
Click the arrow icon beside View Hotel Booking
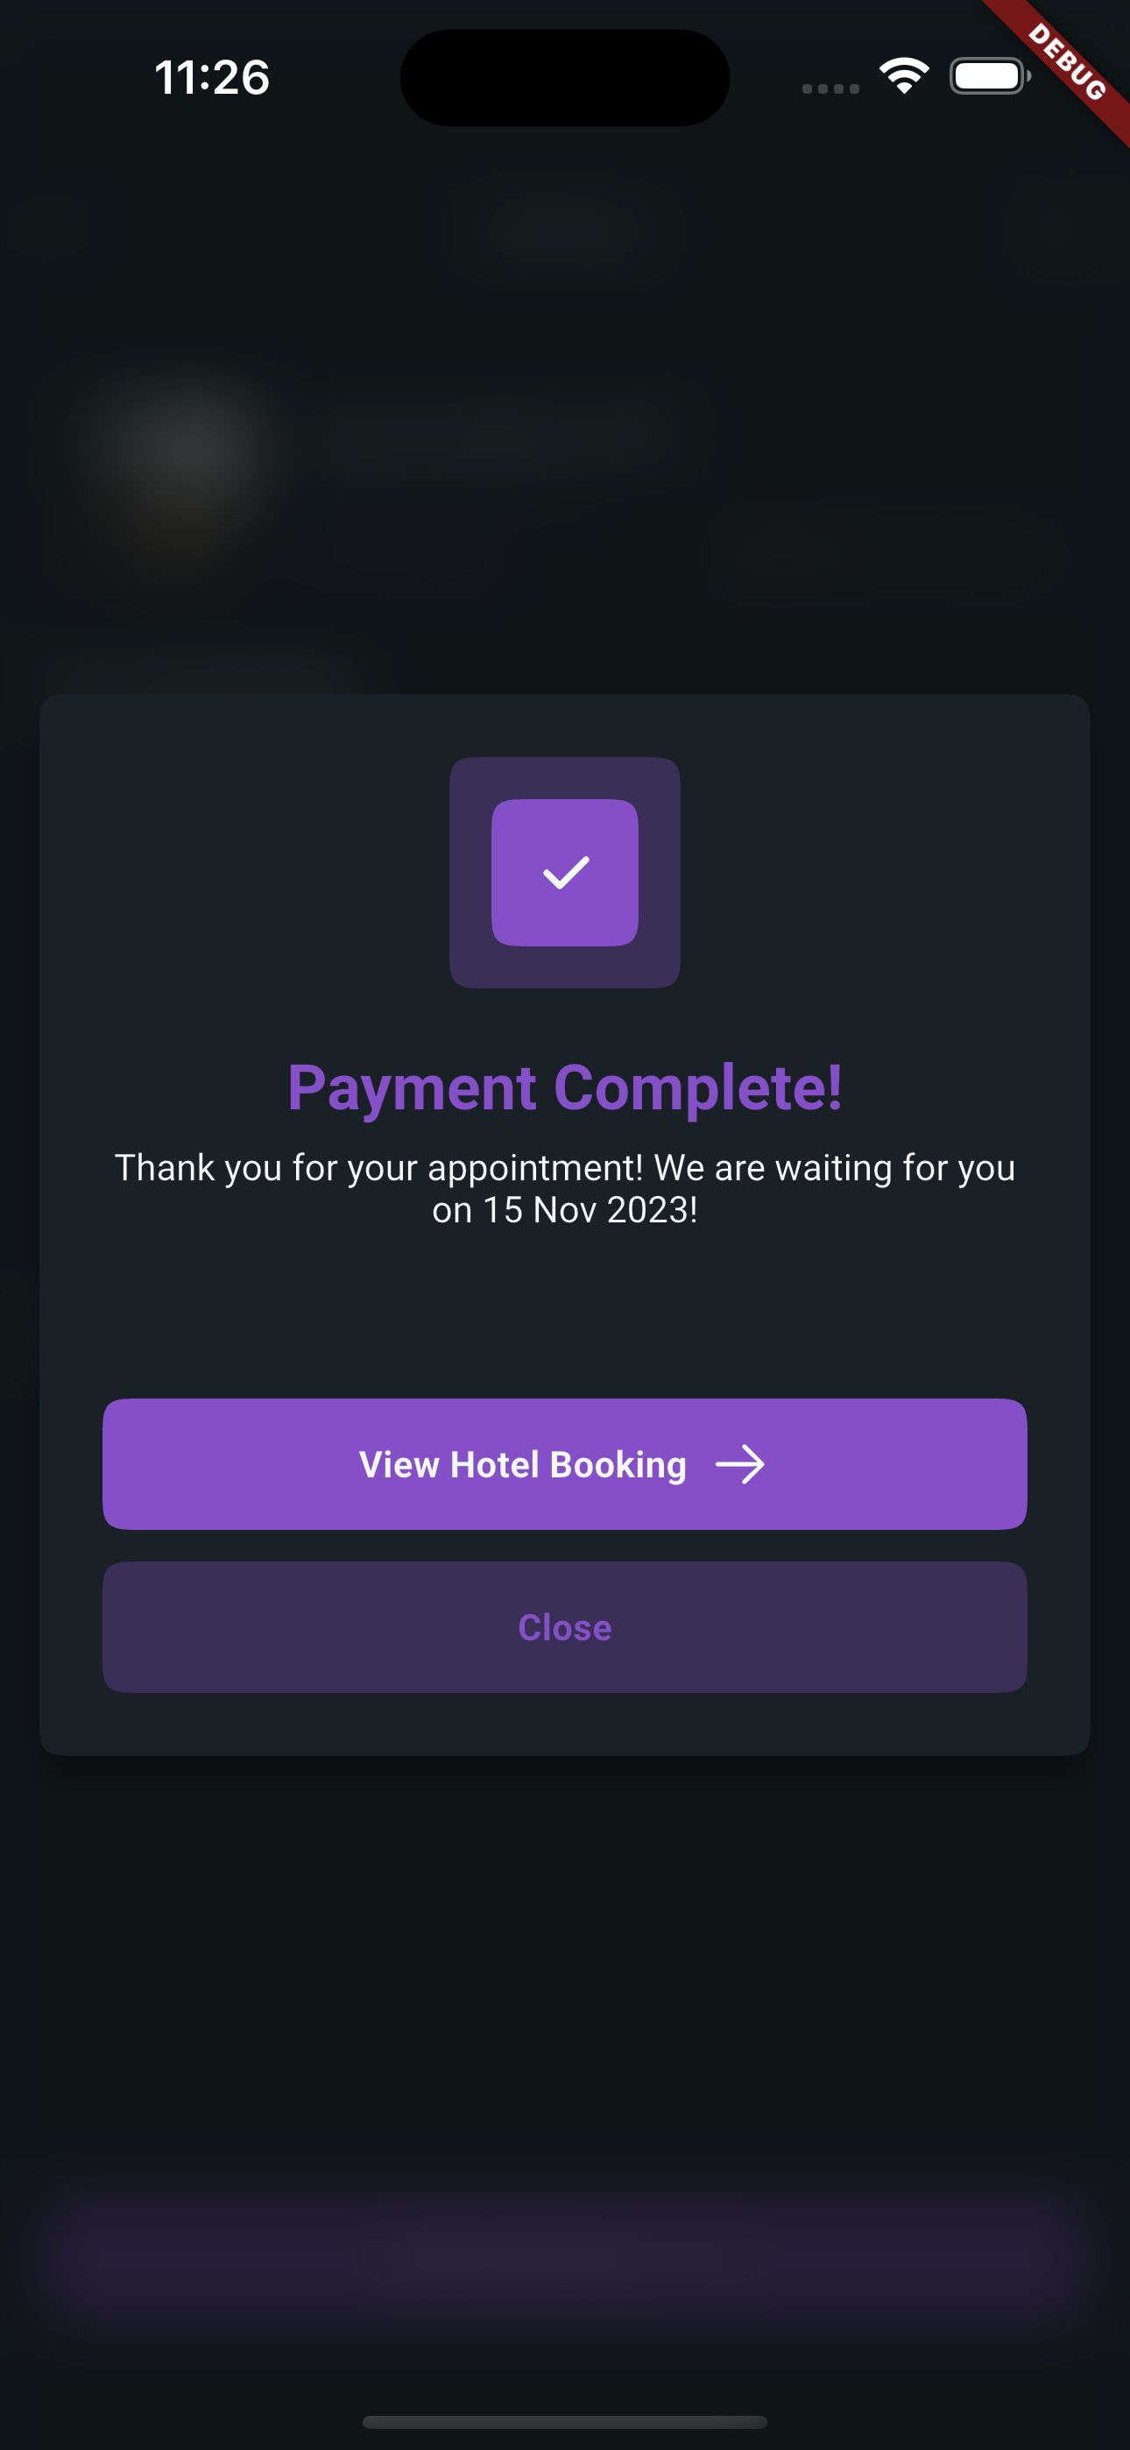[740, 1465]
